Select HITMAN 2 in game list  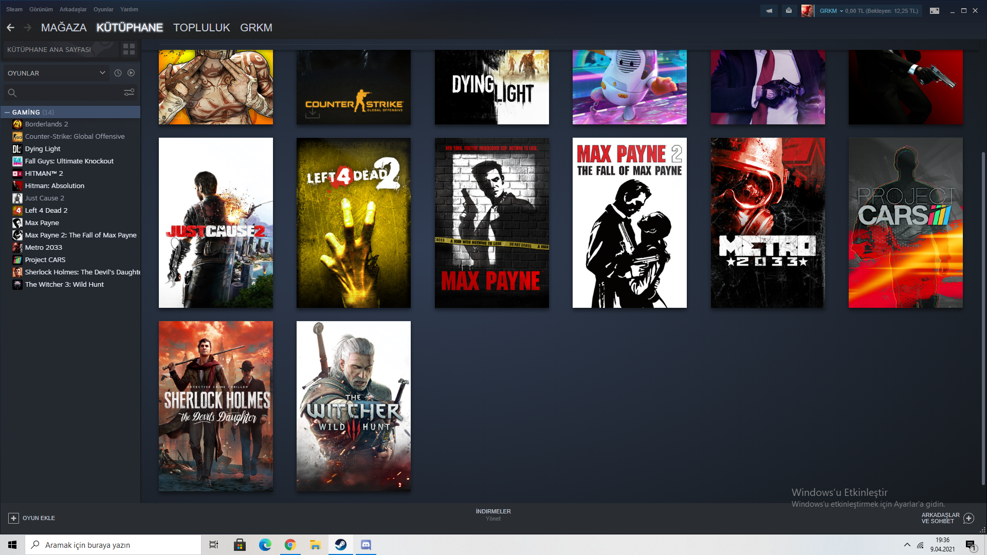[44, 174]
